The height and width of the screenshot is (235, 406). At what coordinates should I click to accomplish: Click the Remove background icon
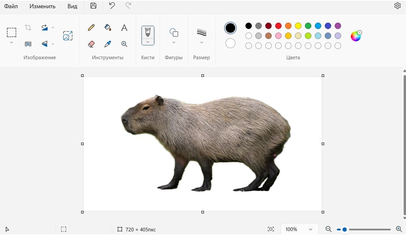click(x=28, y=44)
